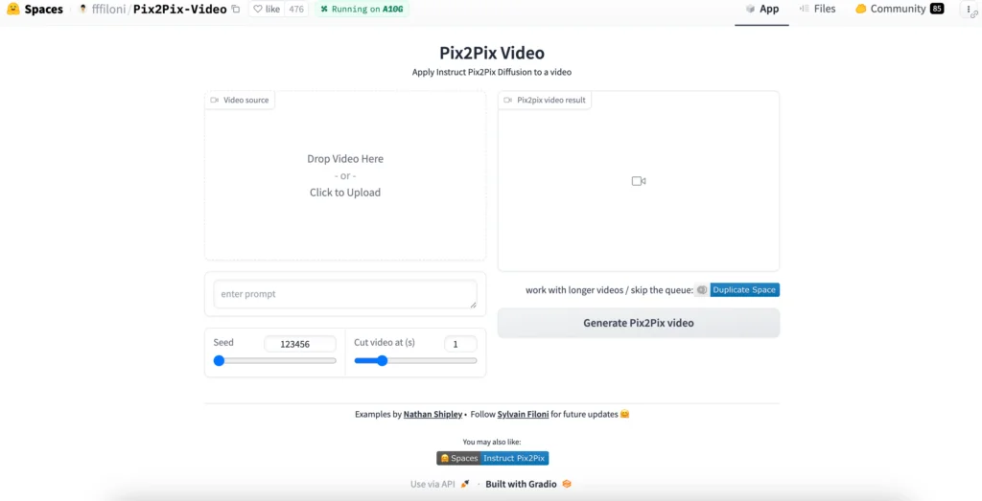Click Drop Video Here upload area
Screen dimensions: 982x501
[345, 175]
